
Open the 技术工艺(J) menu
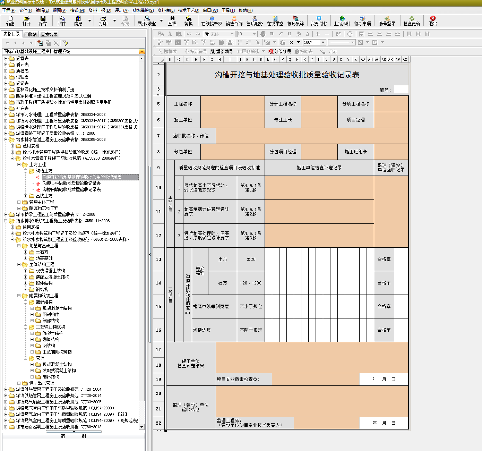[188, 10]
